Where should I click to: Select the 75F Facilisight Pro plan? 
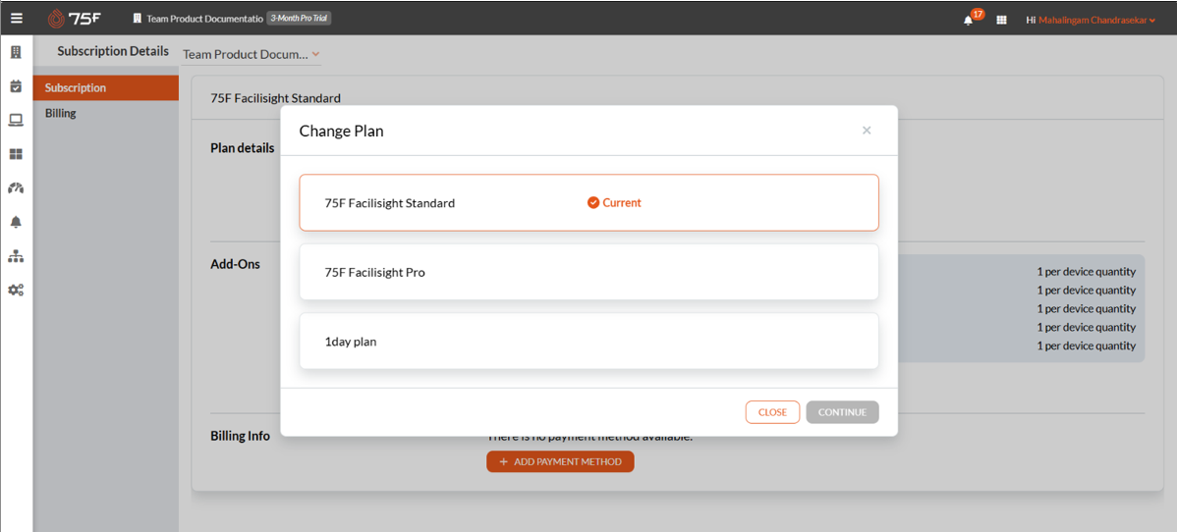[588, 272]
